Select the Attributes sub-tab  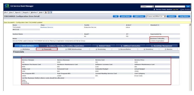click(25, 49)
